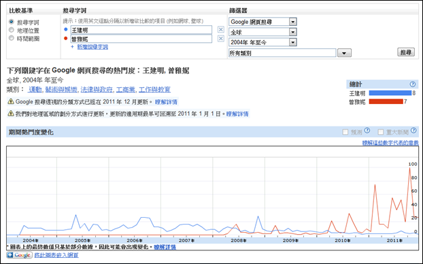Viewport: 423px width, 264px height.
Task: Click the 篩選器 heading
Action: click(238, 10)
